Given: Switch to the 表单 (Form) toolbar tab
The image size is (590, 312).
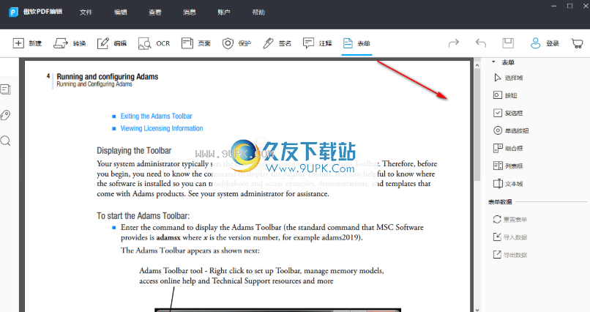Looking at the screenshot, I should point(356,43).
